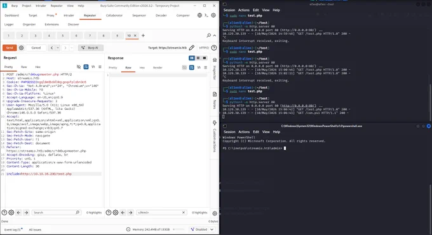Screen dimensions: 432x235
Task: Jump to next request search match
Action: (x=26, y=212)
